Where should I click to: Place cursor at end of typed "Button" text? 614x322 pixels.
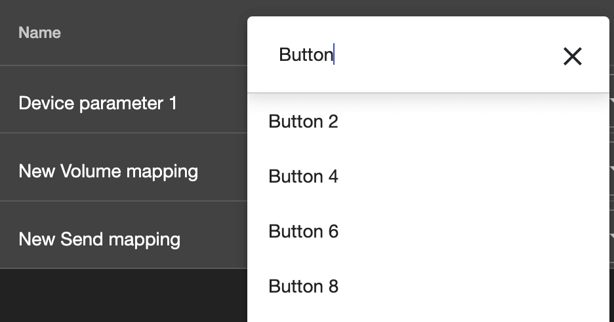tap(334, 55)
